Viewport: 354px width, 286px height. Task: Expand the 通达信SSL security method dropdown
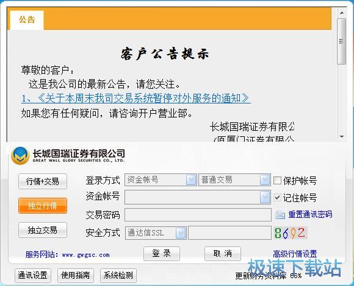point(181,233)
